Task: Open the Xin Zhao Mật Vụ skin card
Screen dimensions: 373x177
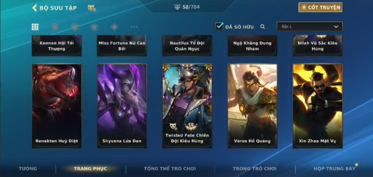Action: point(318,106)
